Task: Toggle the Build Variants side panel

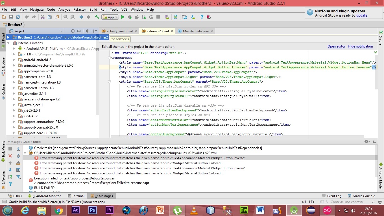Action: click(3, 150)
